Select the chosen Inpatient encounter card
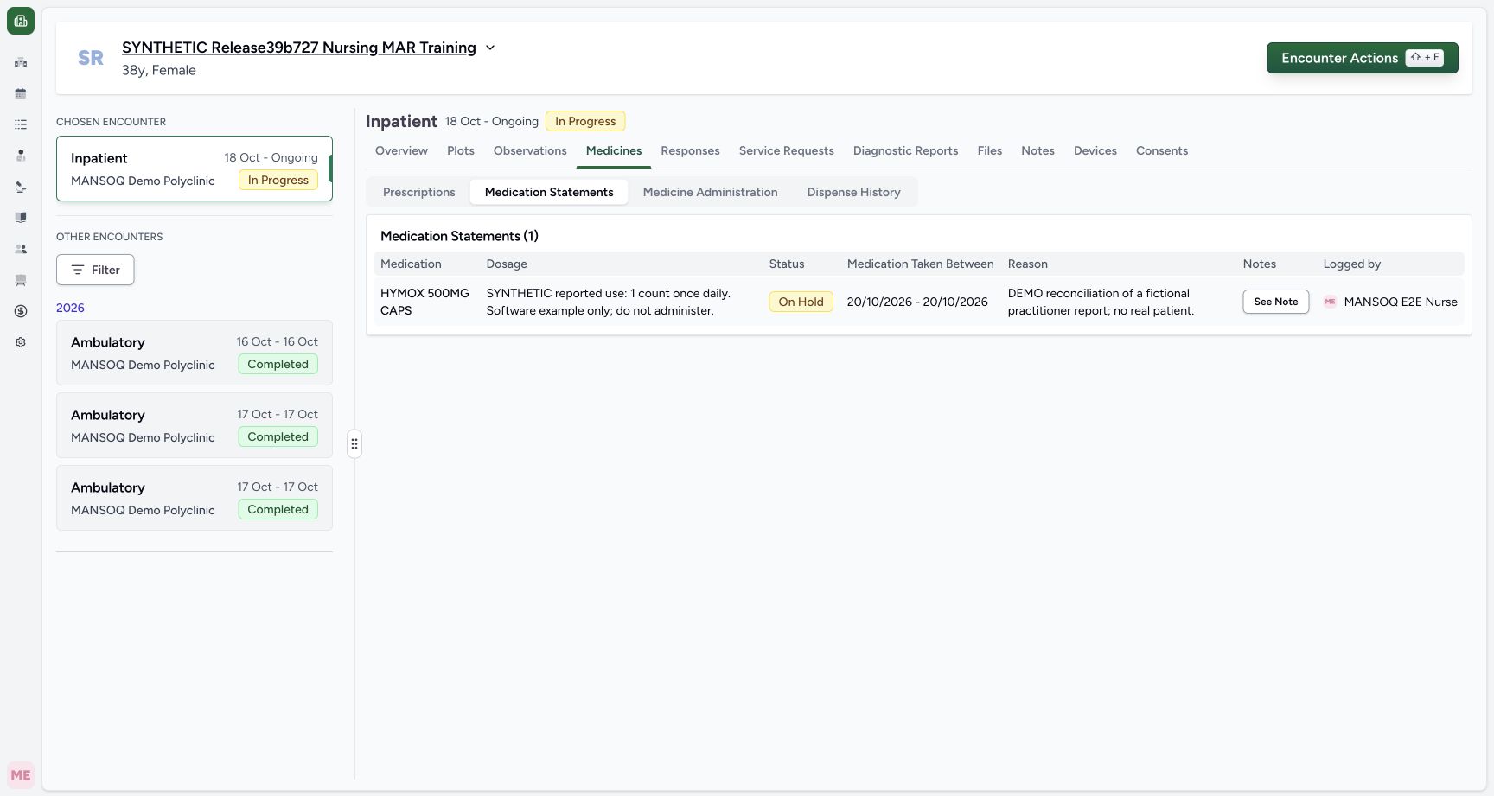 tap(195, 169)
